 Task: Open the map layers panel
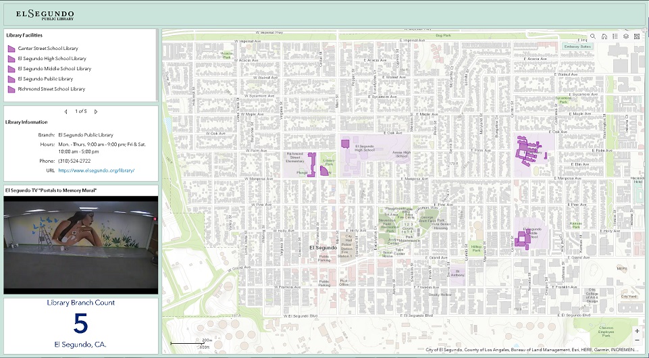click(626, 36)
